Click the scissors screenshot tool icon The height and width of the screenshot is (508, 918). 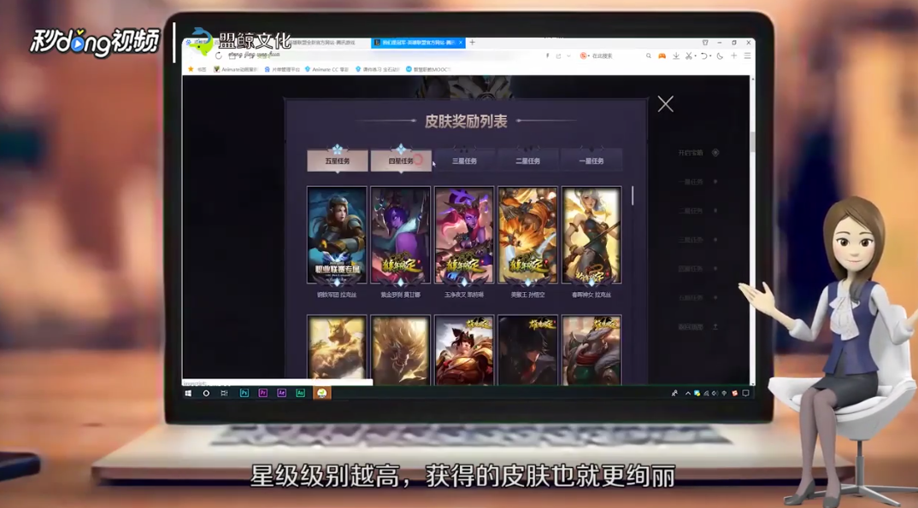click(x=689, y=56)
